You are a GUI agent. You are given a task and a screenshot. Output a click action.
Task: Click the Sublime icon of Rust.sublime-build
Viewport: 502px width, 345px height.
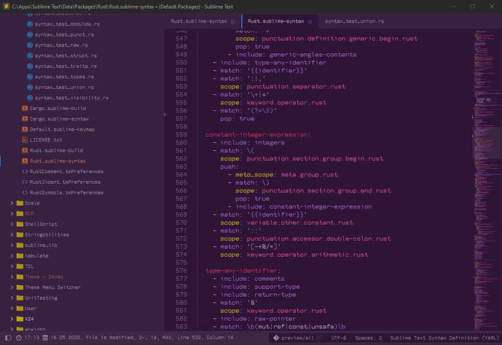25,150
